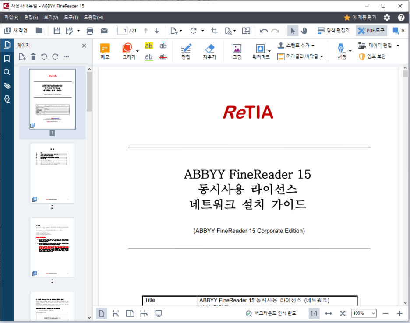410x323 pixels.
Task: Redo the last undone action
Action: (275, 31)
